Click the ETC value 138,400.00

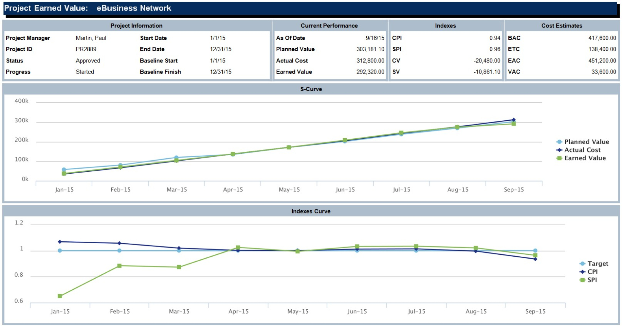point(602,49)
